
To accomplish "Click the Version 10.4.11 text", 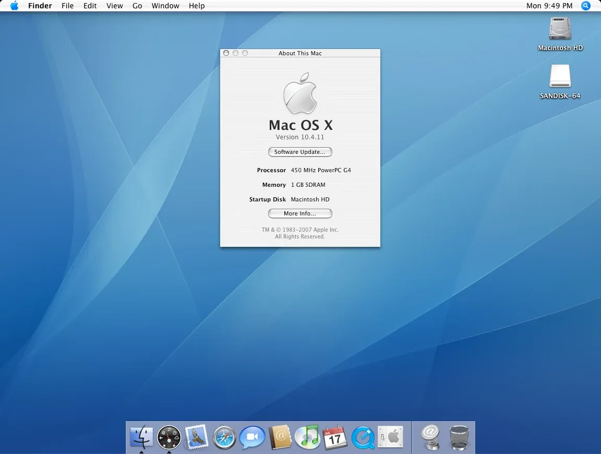I will coord(300,137).
